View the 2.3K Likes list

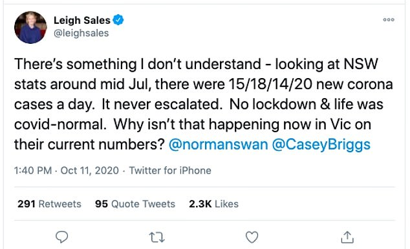click(213, 204)
